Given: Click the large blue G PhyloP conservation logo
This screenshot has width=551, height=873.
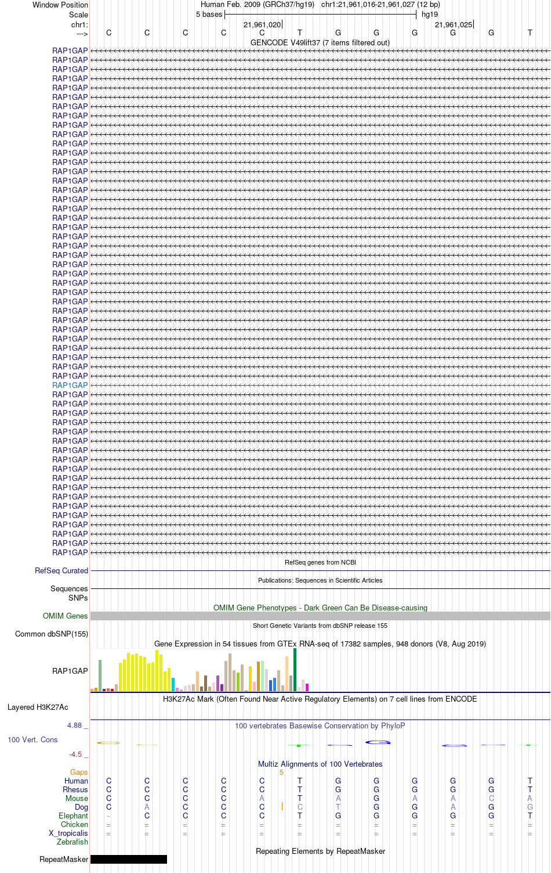Looking at the screenshot, I should pos(378,742).
